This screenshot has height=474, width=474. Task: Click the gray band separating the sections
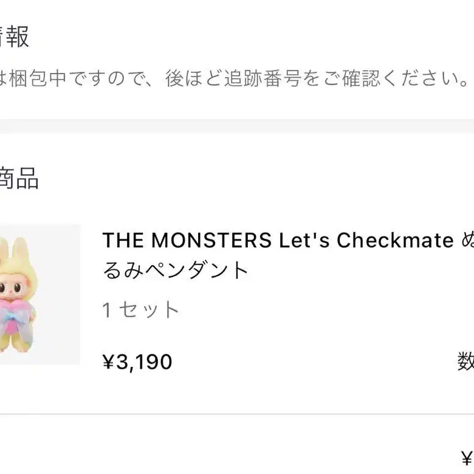pyautogui.click(x=237, y=126)
